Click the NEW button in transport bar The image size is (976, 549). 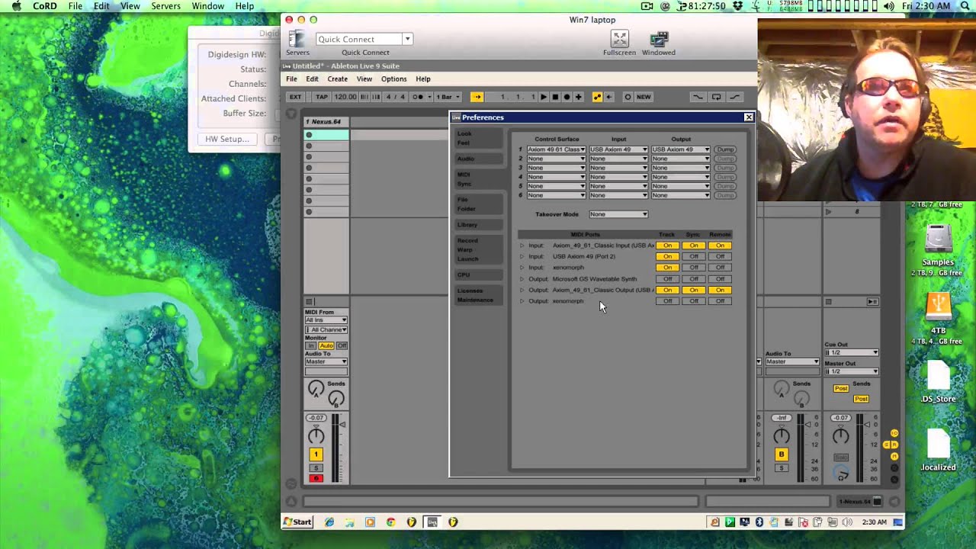[644, 97]
